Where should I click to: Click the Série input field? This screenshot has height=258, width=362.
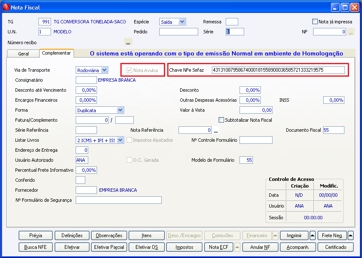pyautogui.click(x=235, y=32)
